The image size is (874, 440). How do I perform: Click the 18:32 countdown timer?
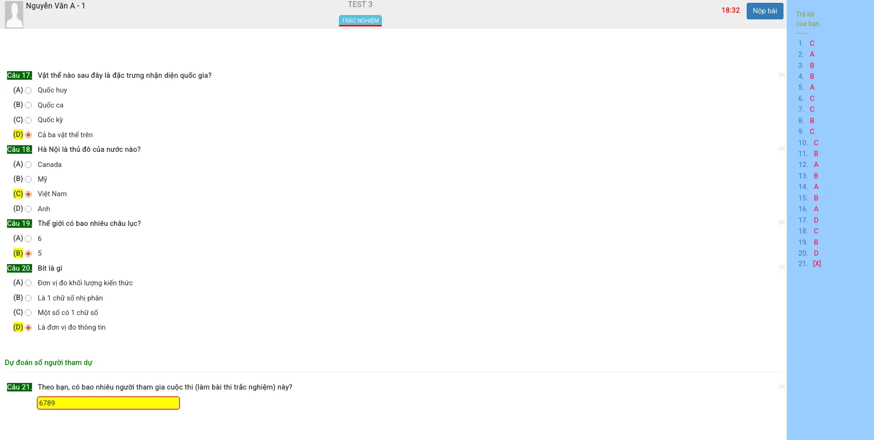[730, 10]
